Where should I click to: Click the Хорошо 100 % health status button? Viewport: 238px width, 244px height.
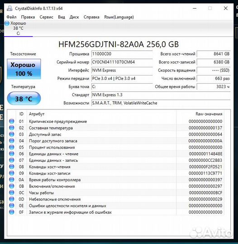[x=24, y=69]
